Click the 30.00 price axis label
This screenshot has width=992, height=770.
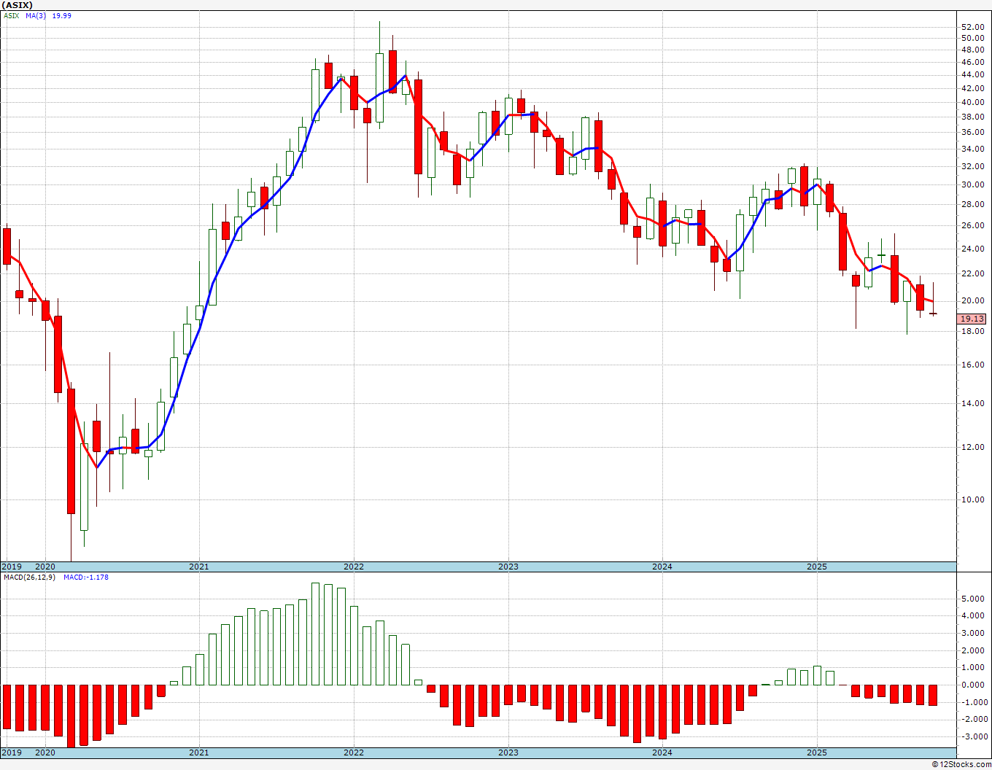[x=972, y=185]
